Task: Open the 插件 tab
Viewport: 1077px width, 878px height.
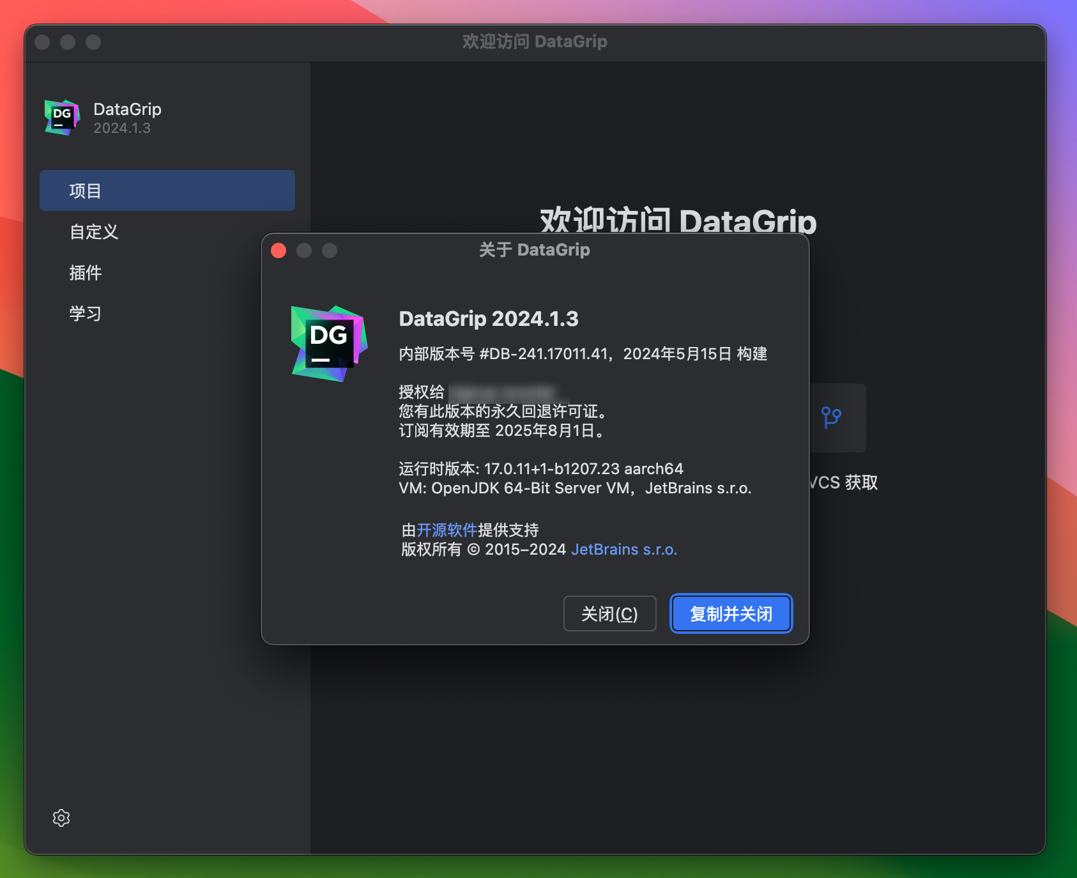Action: pos(86,273)
